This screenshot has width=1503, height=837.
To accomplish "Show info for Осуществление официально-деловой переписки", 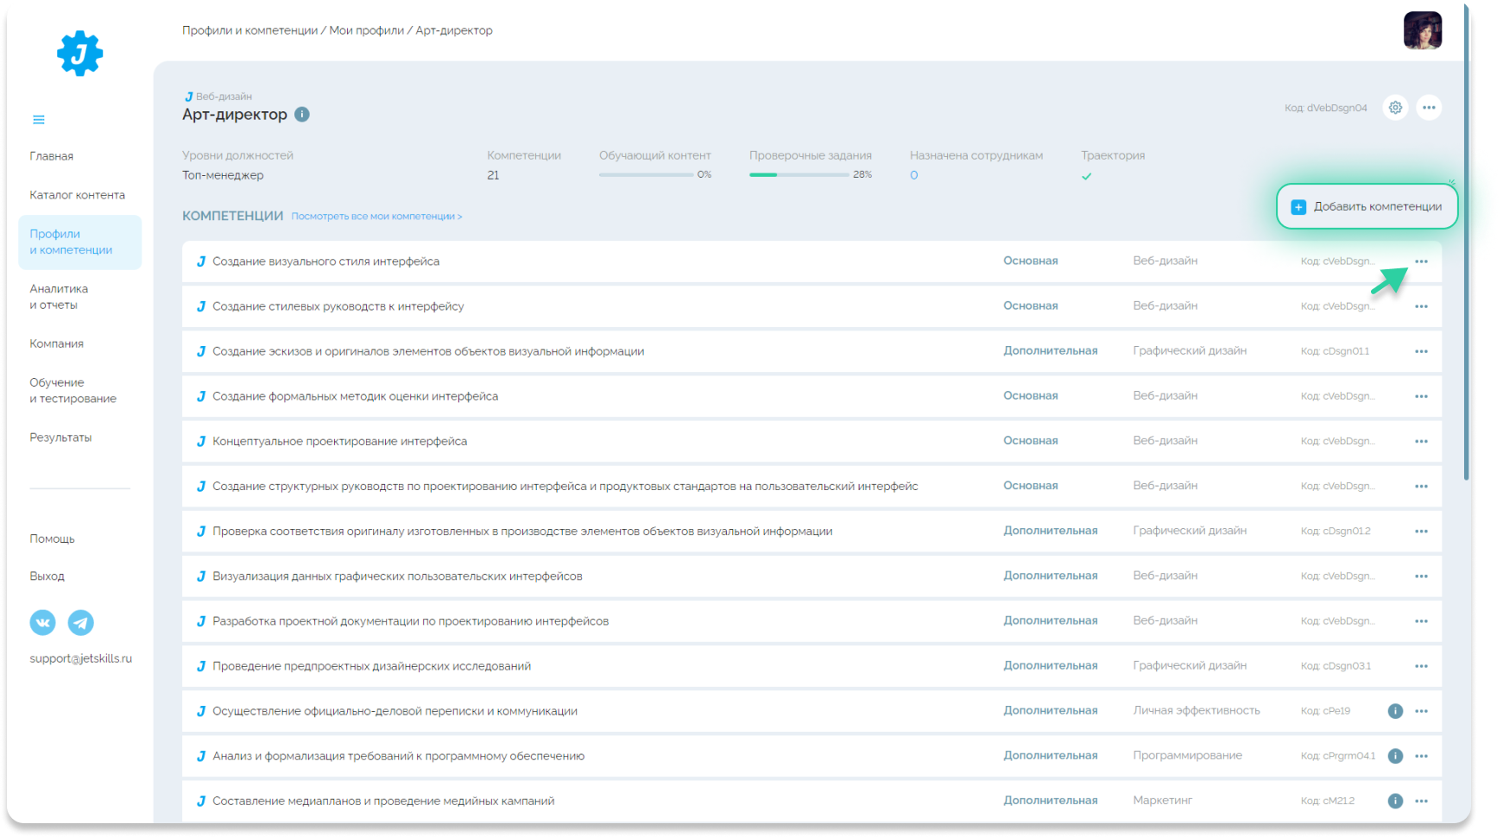I will [x=1395, y=711].
